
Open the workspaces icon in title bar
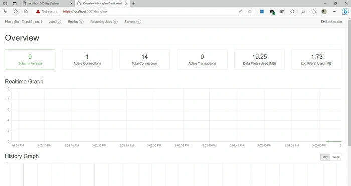pos(5,3)
